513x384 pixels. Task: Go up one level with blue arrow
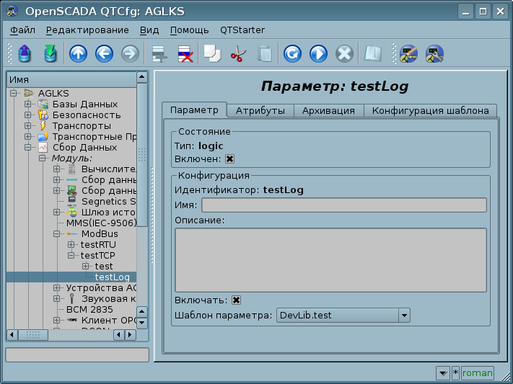78,53
